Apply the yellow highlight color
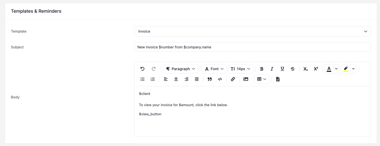Screen dimensions: 380x146 click(x=346, y=69)
